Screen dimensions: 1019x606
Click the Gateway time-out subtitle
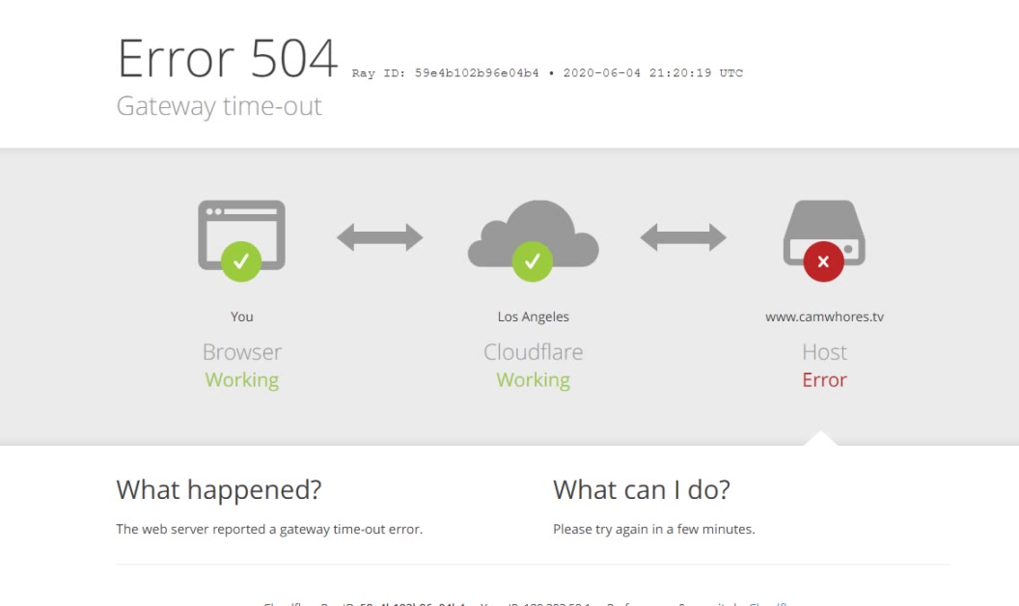pyautogui.click(x=219, y=106)
